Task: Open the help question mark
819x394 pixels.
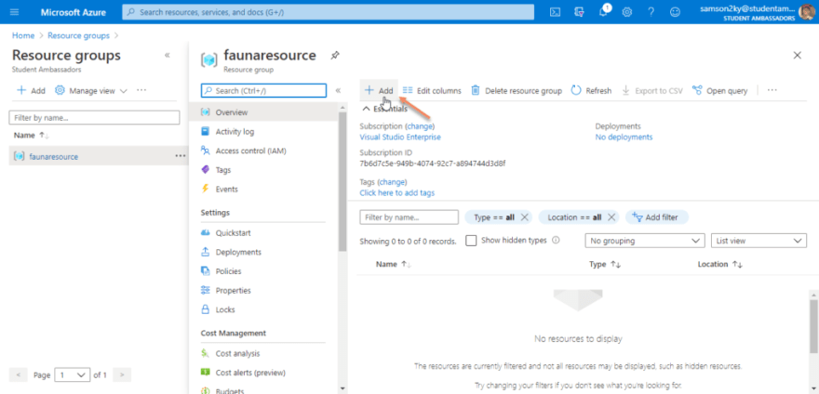Action: (651, 11)
